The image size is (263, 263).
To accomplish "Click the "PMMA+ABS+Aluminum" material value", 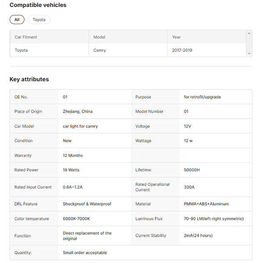I will [206, 204].
